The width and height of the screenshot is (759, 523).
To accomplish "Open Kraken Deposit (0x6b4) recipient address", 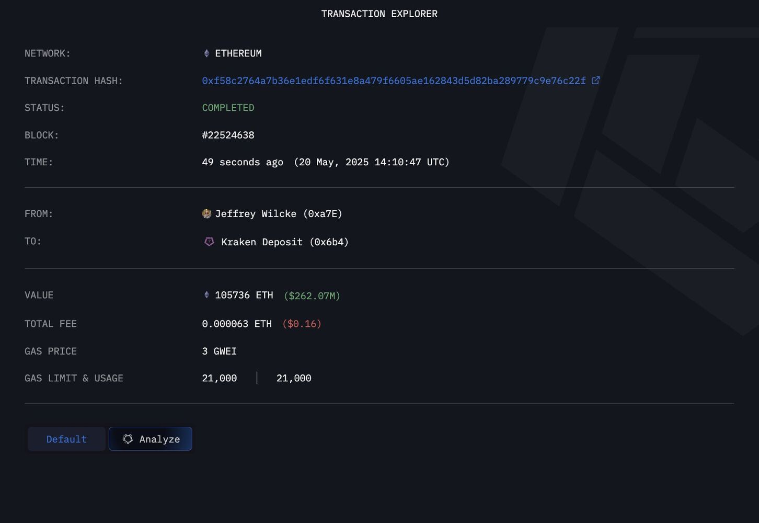I will [x=285, y=242].
